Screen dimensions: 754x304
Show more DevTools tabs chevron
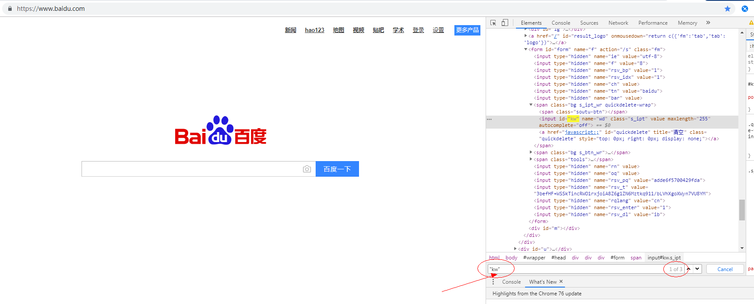pos(708,23)
